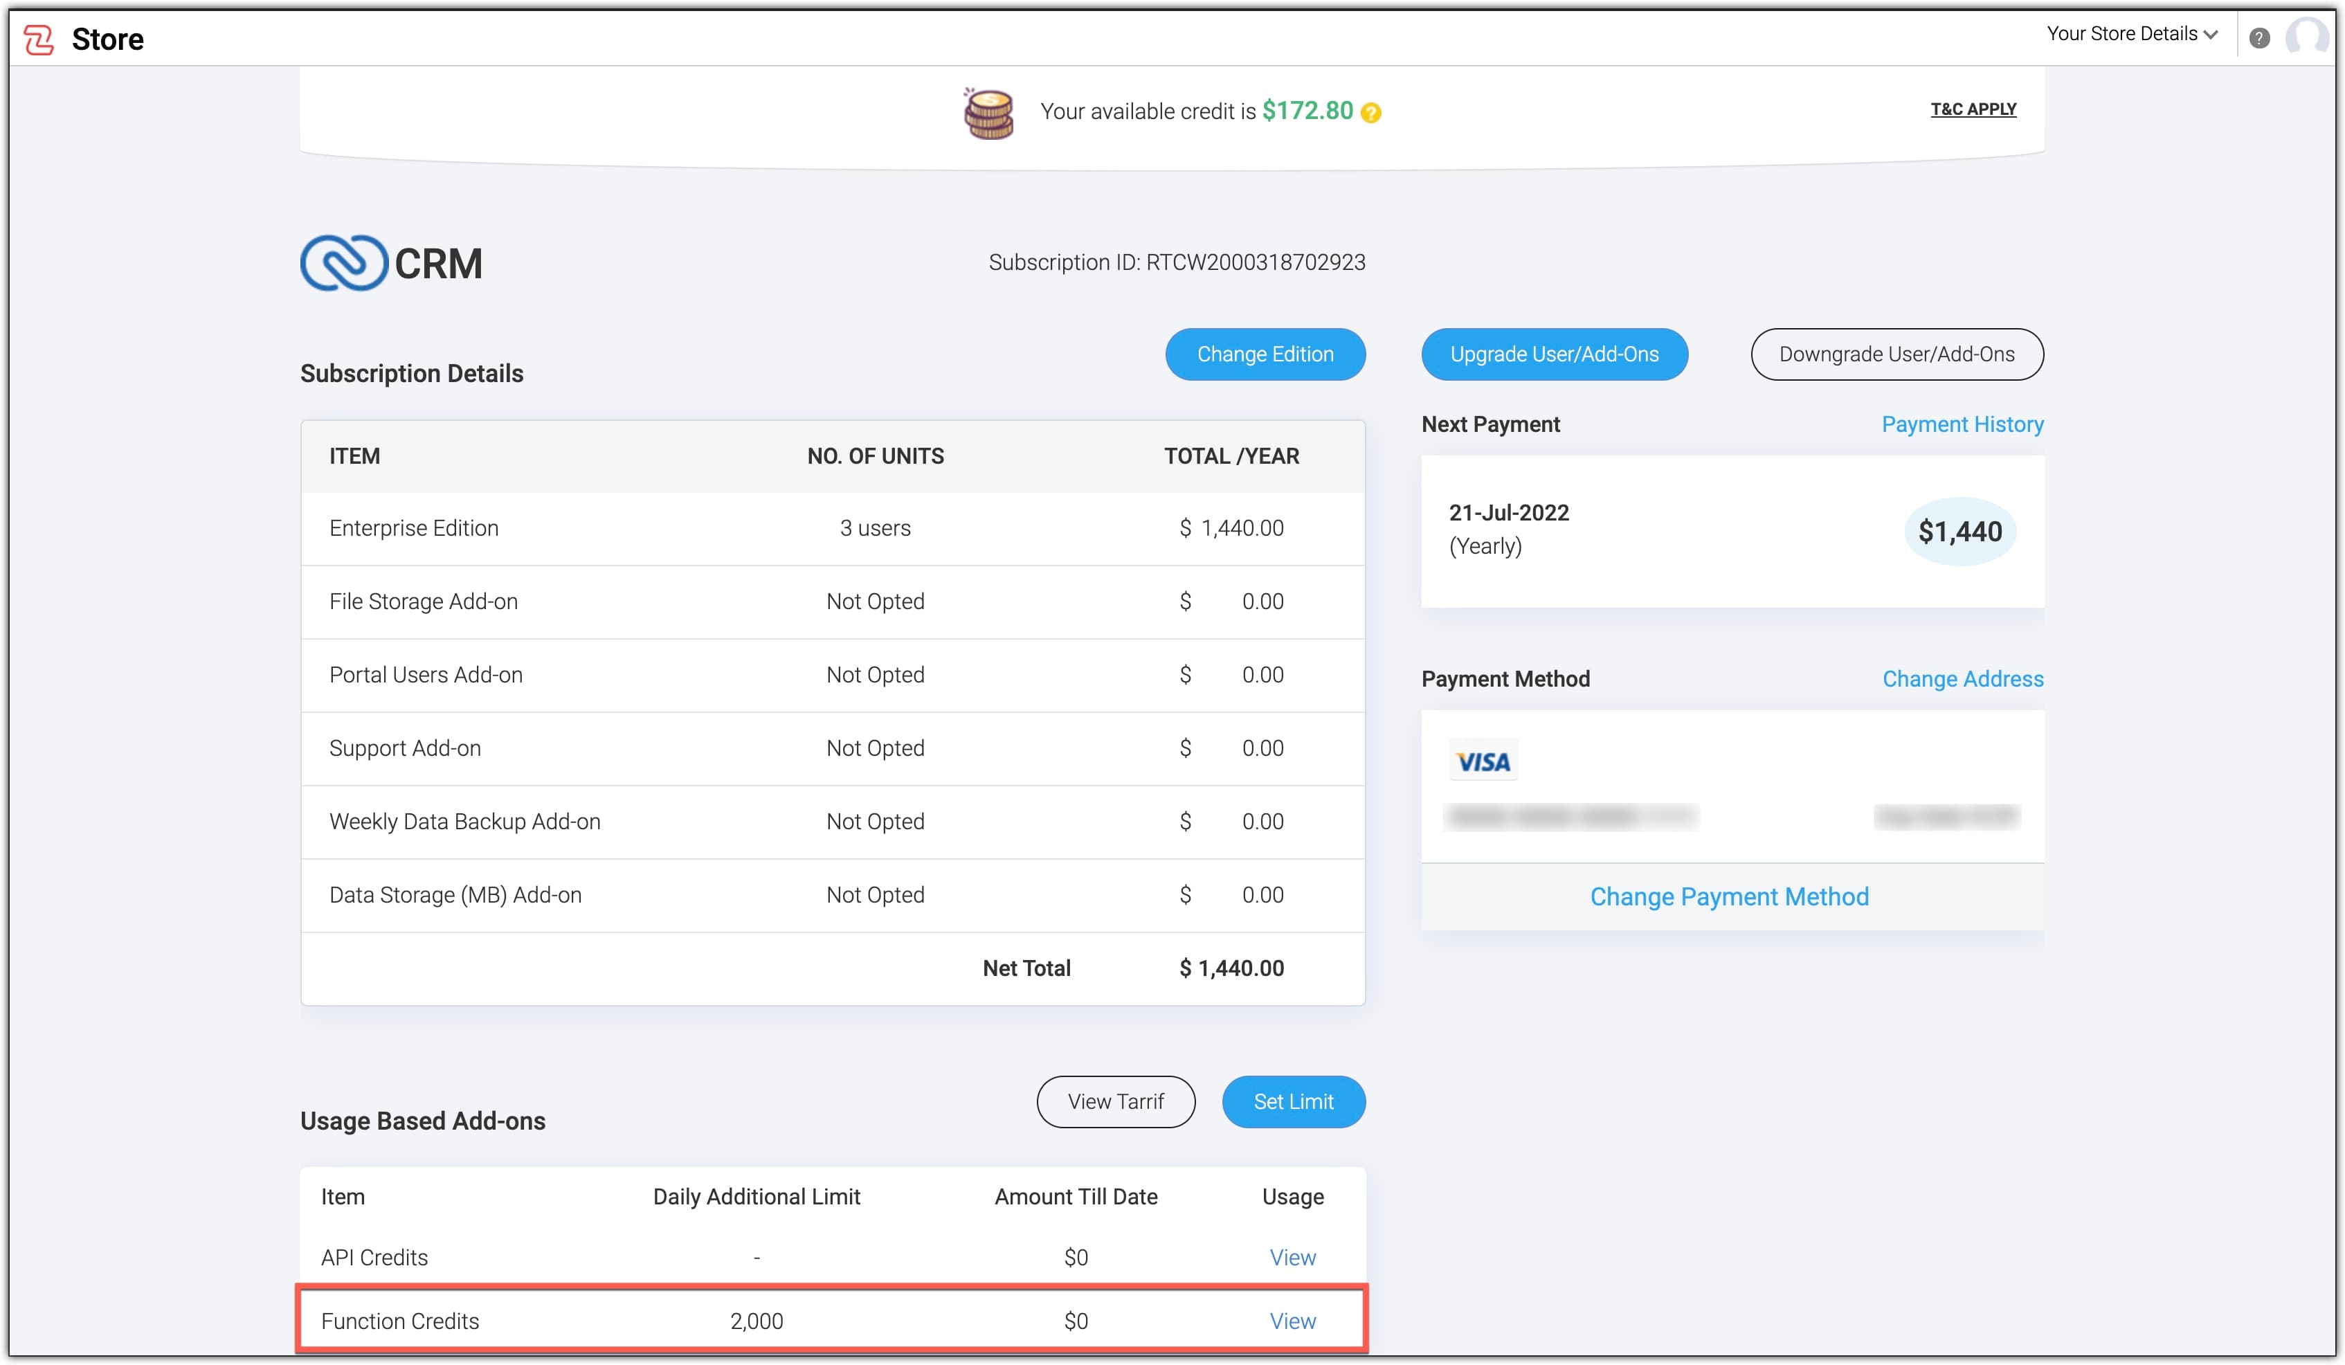The width and height of the screenshot is (2345, 1365).
Task: Click Weekly Data Backup Add-on row
Action: coord(832,822)
